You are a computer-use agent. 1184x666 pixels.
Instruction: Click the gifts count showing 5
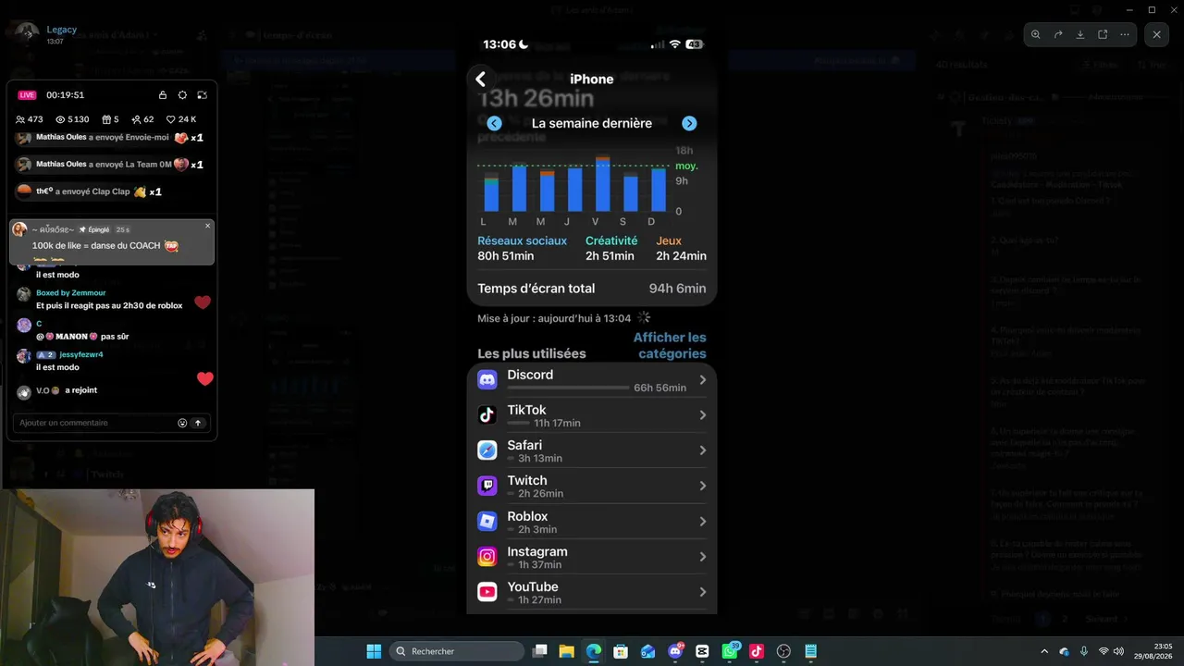tap(110, 119)
